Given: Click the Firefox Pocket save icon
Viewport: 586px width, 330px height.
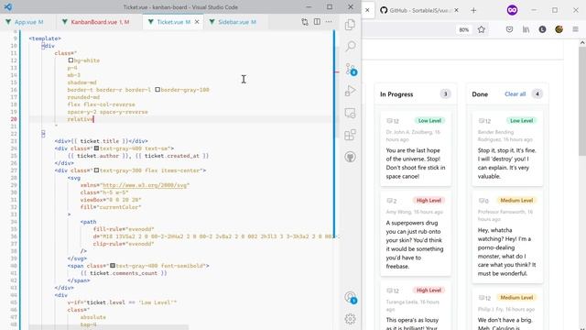Looking at the screenshot, I should [x=509, y=29].
